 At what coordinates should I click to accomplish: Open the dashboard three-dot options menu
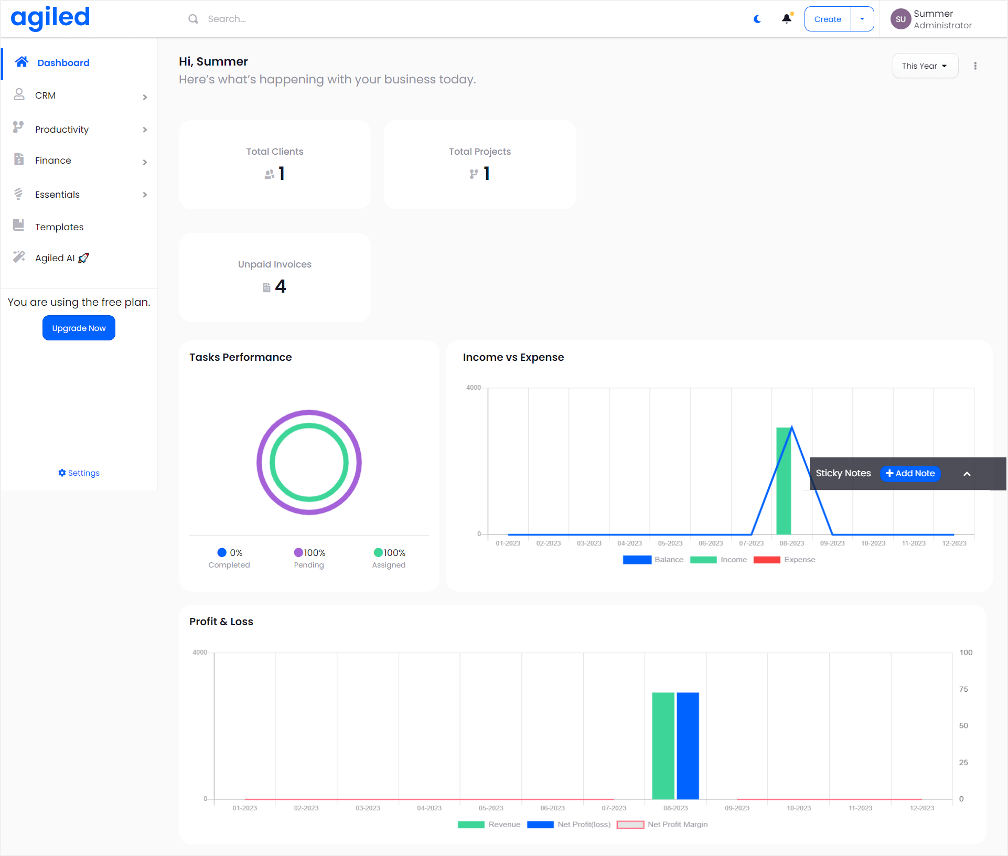(x=975, y=66)
